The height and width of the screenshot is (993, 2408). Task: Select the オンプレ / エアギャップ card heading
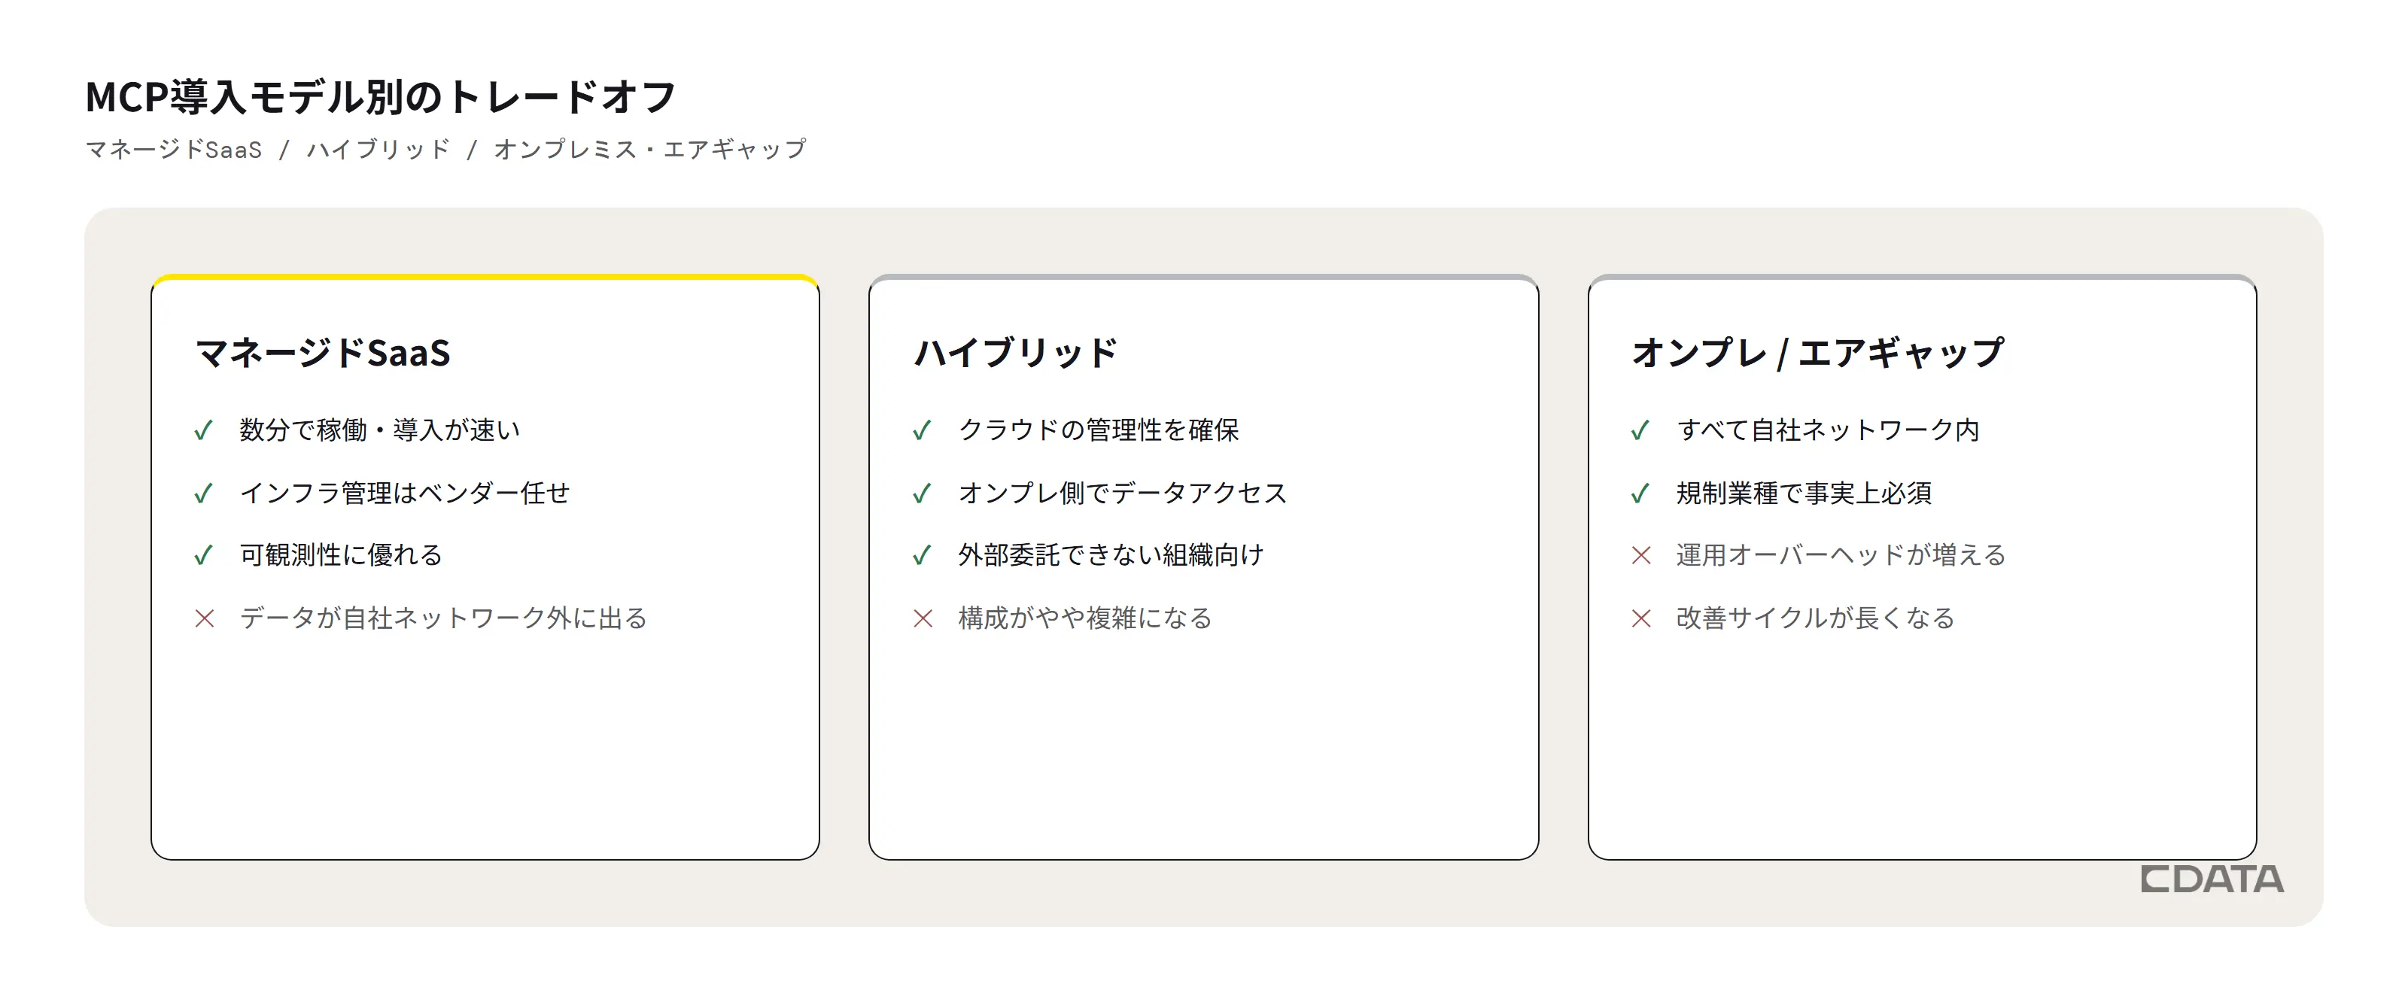point(1818,353)
